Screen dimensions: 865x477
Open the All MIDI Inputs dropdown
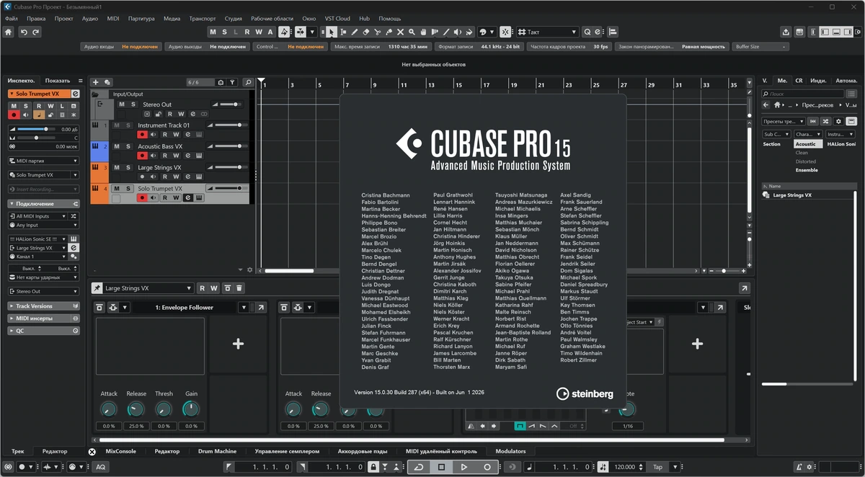(x=38, y=215)
